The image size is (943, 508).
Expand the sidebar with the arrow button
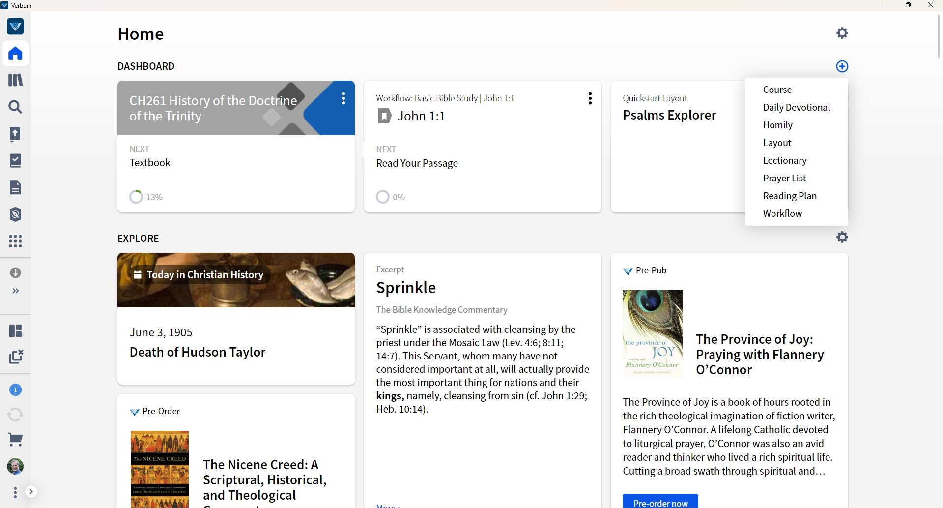tap(31, 492)
